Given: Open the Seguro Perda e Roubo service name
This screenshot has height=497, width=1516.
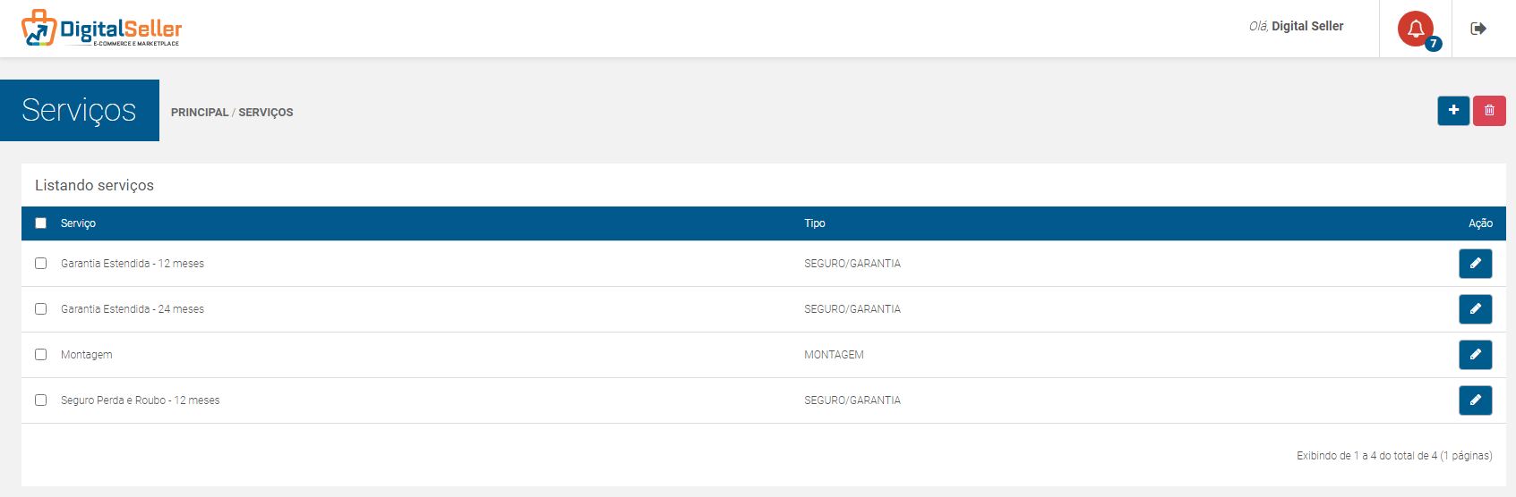Looking at the screenshot, I should [140, 400].
